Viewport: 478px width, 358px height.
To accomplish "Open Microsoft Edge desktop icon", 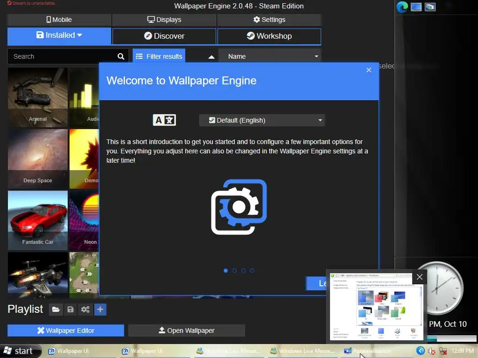I will [402, 7].
